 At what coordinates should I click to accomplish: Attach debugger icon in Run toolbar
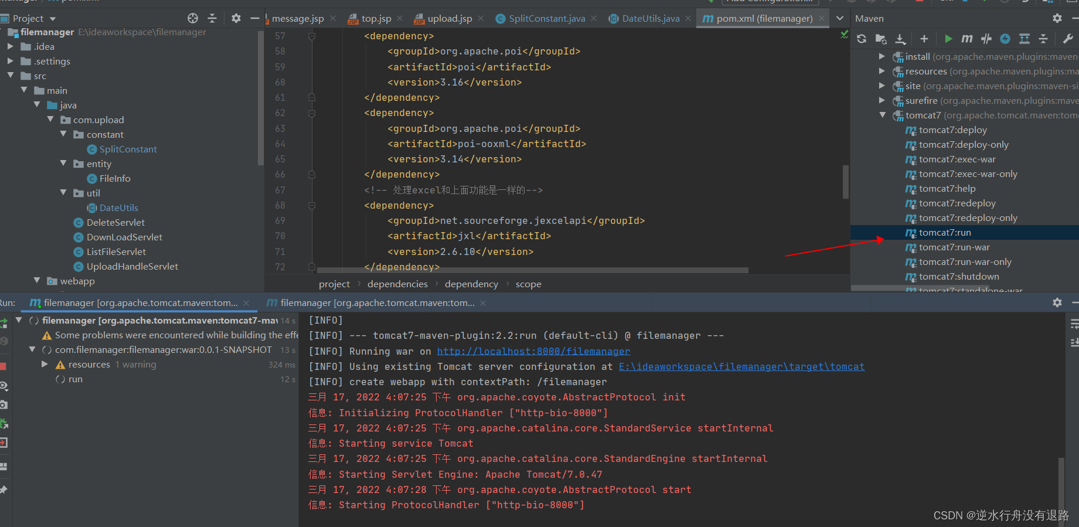(x=4, y=423)
